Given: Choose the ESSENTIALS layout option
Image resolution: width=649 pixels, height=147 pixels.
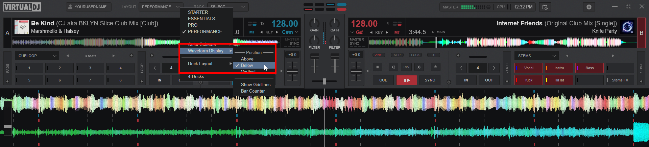Looking at the screenshot, I should point(201,19).
